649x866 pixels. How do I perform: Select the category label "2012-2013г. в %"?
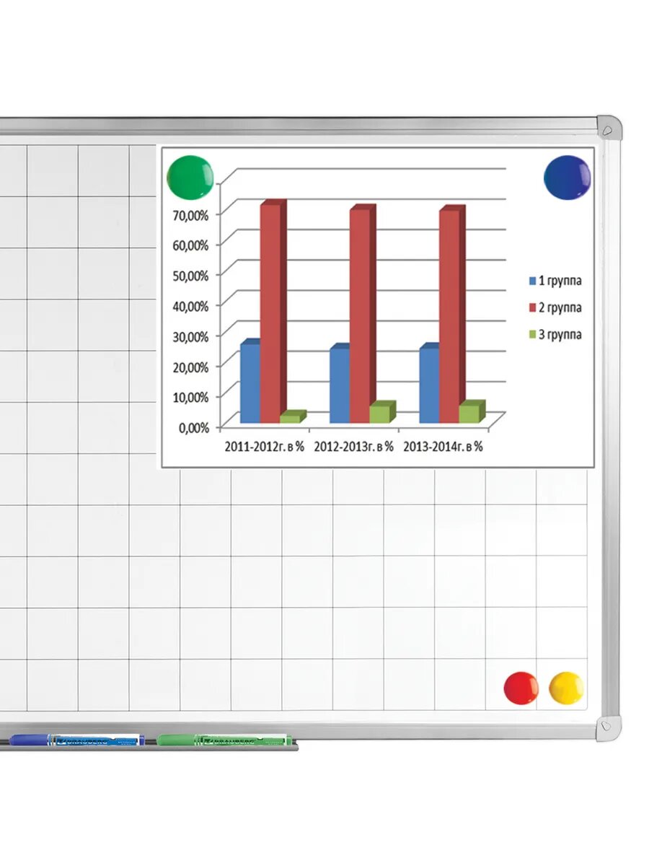pos(354,447)
